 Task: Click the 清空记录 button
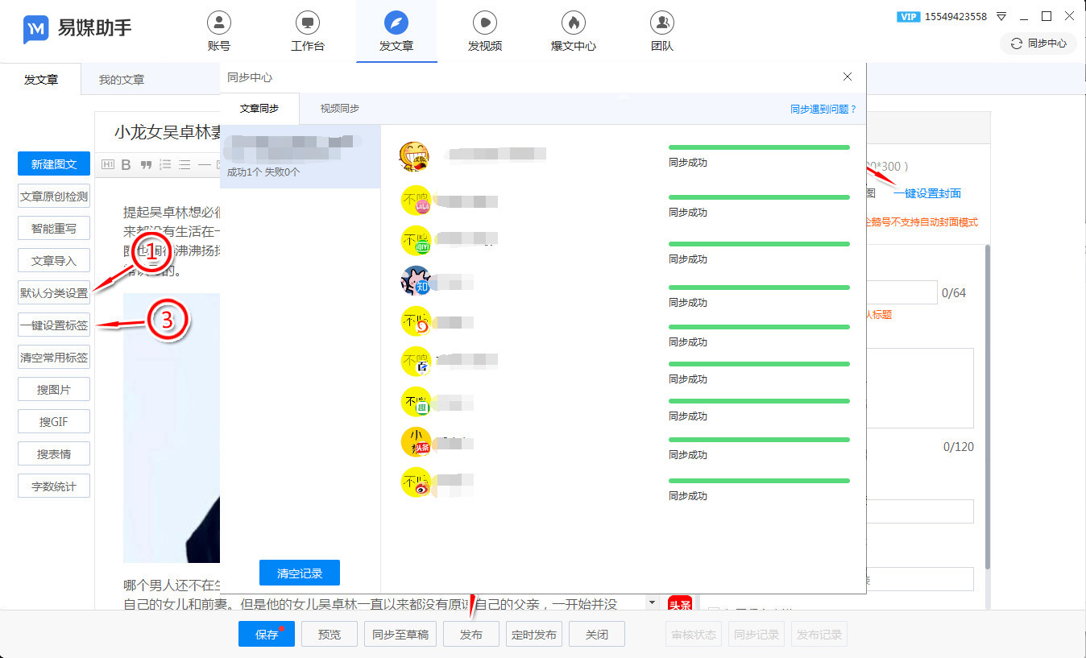coord(300,573)
